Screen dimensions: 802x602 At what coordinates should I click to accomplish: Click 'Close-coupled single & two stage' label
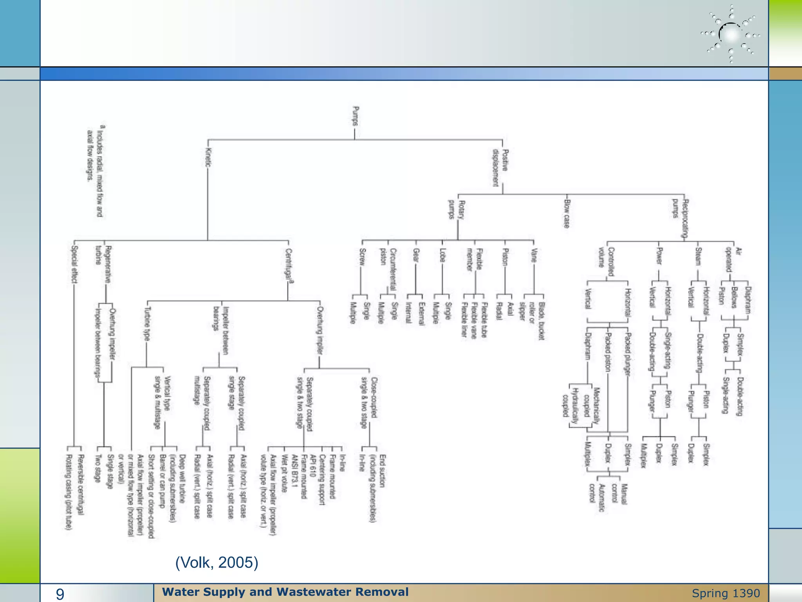tap(369, 403)
